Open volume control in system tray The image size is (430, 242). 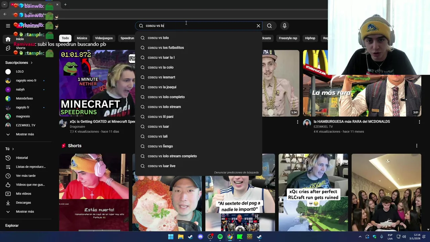click(x=404, y=237)
